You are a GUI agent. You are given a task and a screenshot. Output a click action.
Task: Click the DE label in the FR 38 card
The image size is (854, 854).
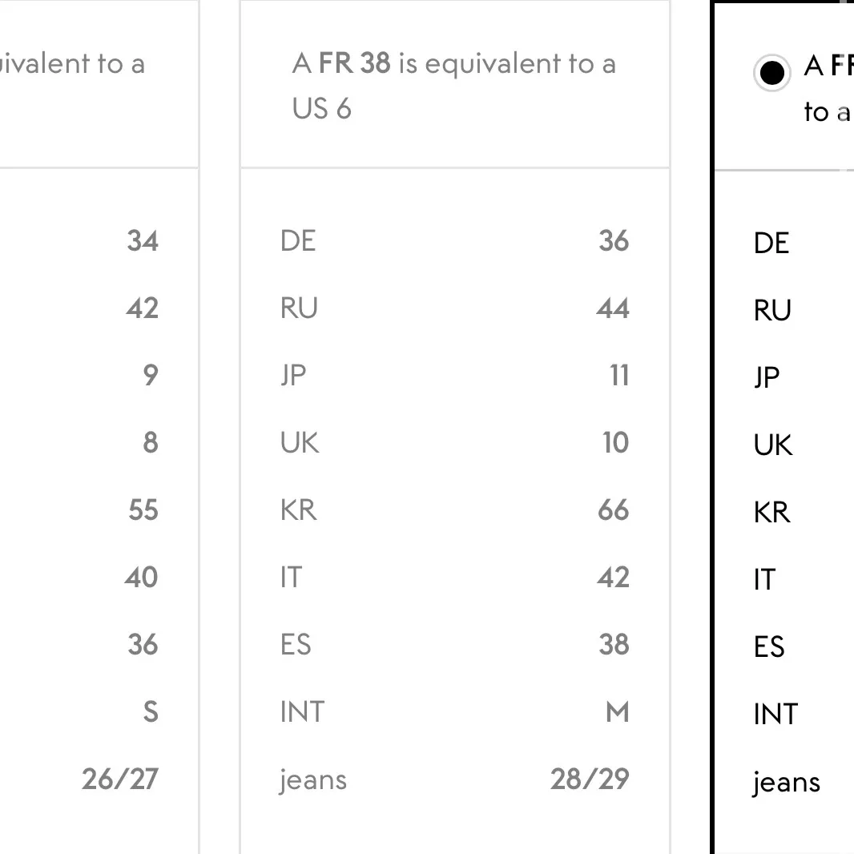click(298, 241)
